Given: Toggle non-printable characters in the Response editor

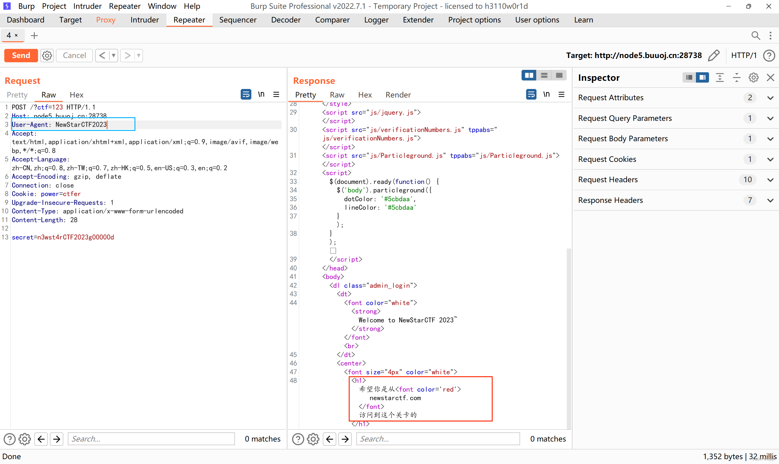Looking at the screenshot, I should point(546,94).
